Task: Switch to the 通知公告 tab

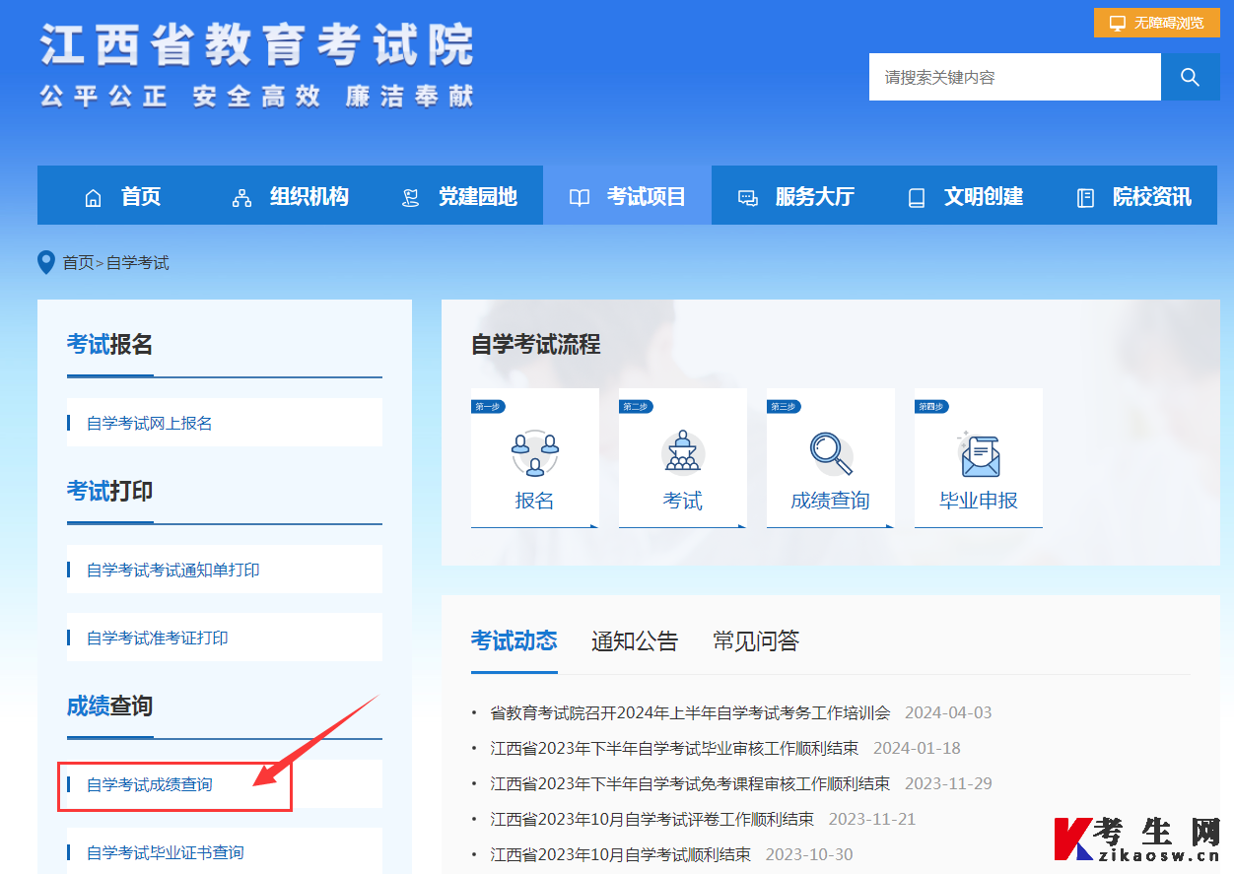Action: 635,641
